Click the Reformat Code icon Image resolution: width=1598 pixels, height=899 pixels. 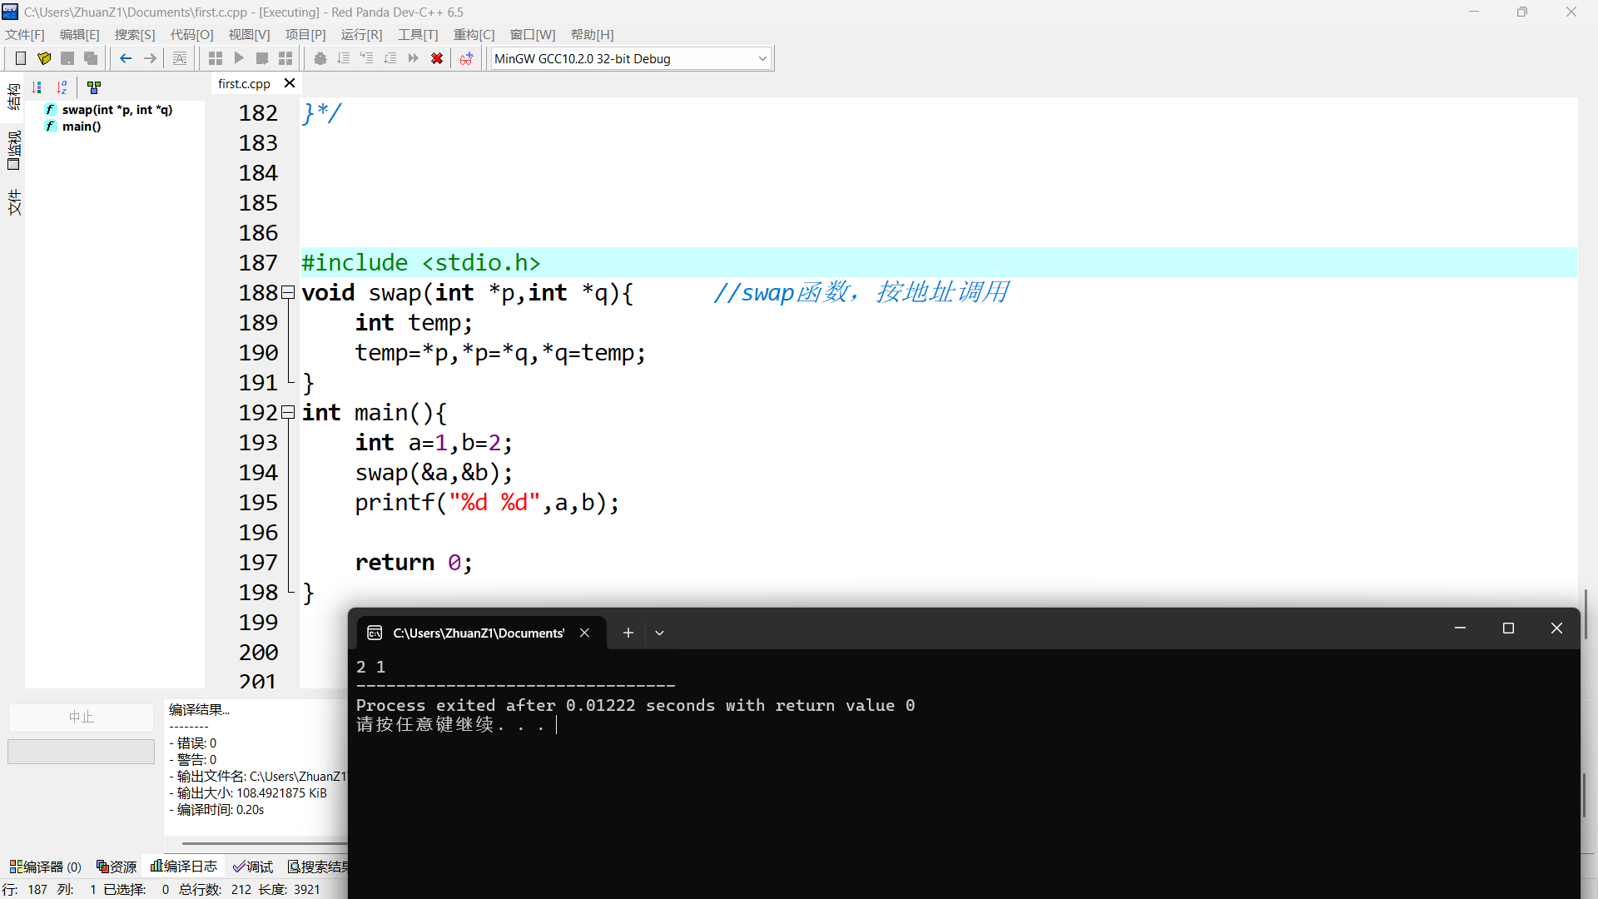[180, 58]
